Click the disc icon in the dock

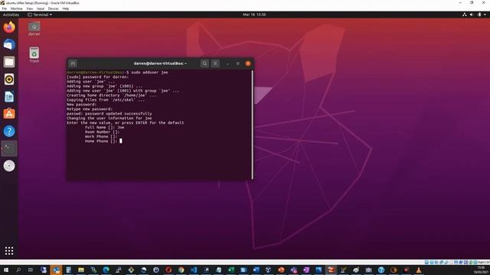(9, 166)
